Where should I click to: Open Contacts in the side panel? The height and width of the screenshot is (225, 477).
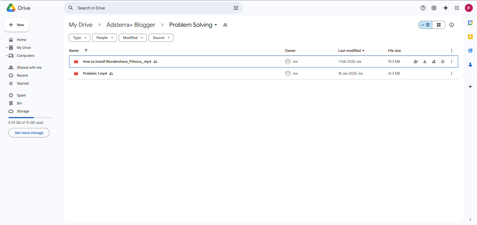470,64
